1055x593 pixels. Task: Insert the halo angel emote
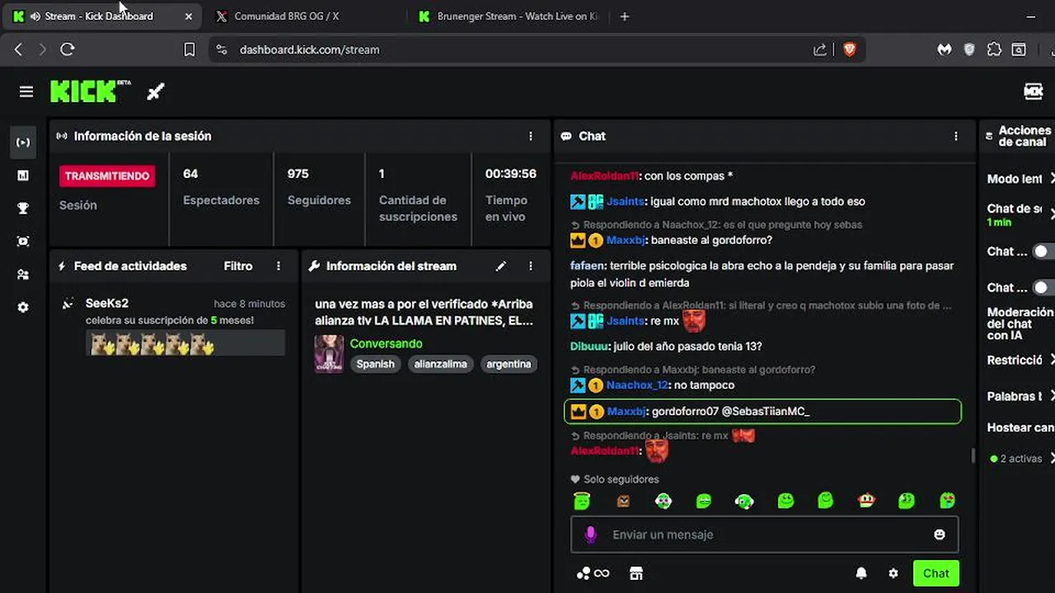(582, 500)
